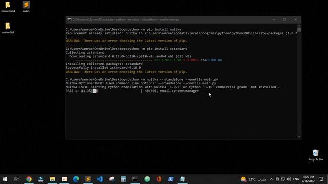Open the cmd window system menu icon
The image size is (328, 184).
69,19
